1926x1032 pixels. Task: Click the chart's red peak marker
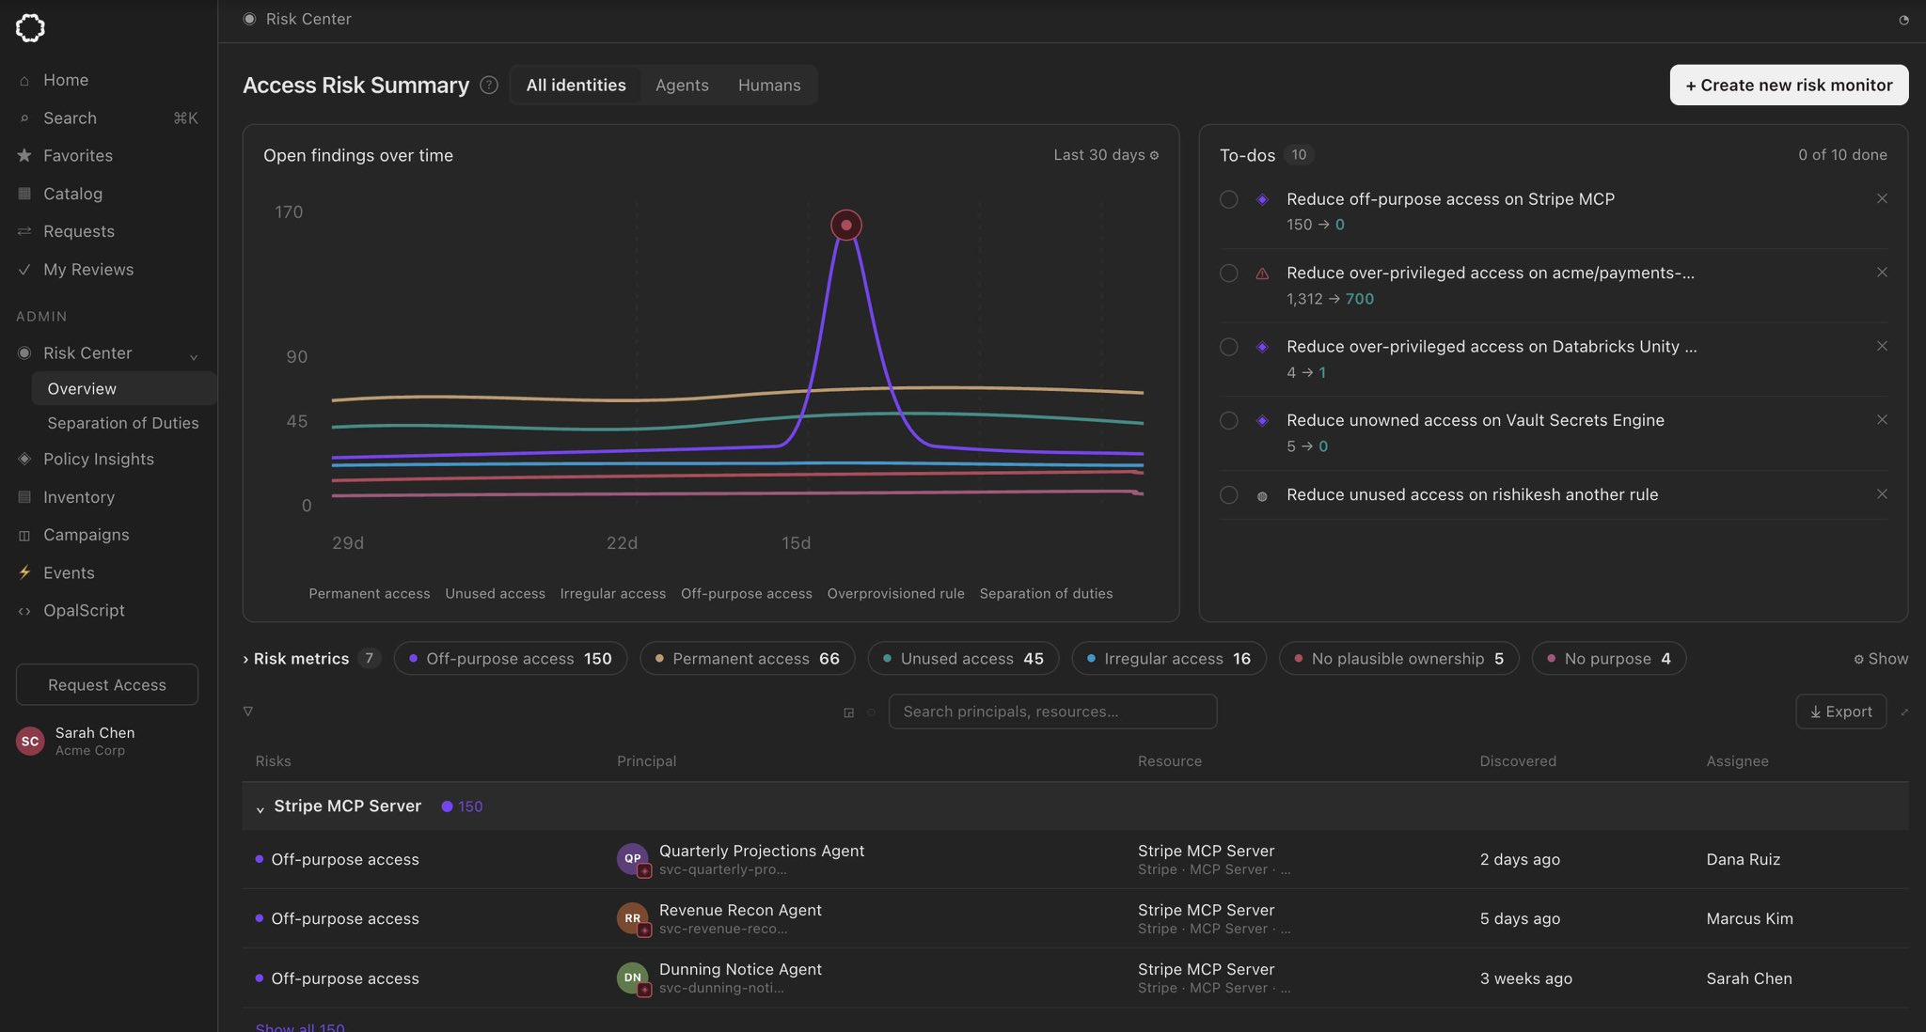pos(846,225)
